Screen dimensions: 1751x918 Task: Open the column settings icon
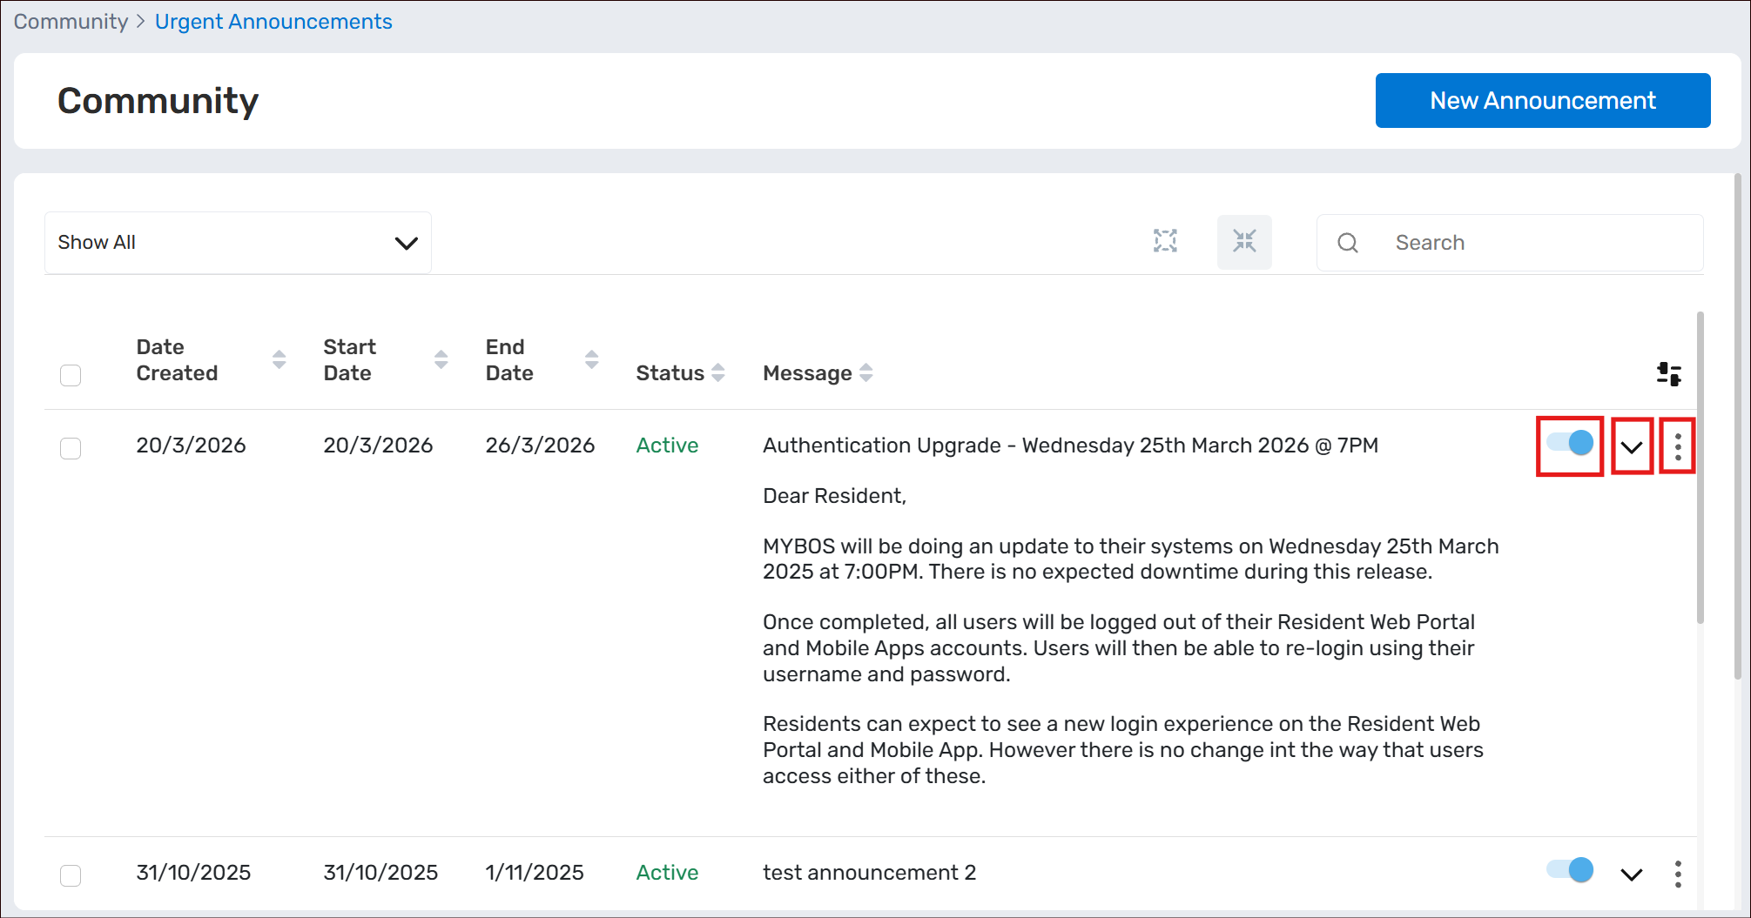pyautogui.click(x=1668, y=374)
